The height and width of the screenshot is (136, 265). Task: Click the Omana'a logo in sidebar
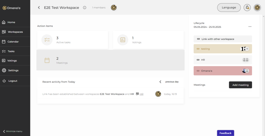point(12,8)
